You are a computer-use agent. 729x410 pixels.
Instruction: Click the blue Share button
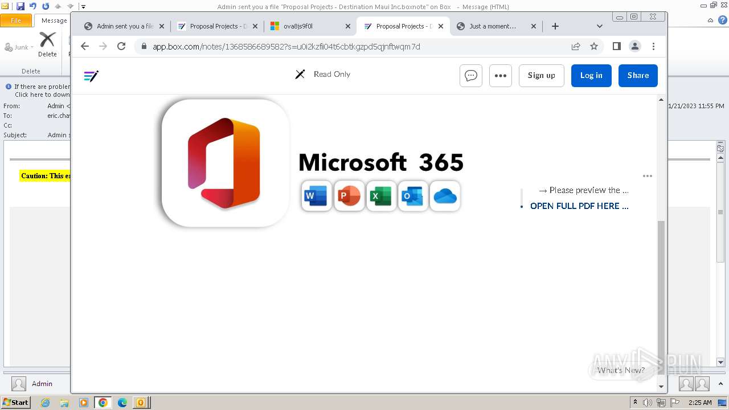point(638,75)
